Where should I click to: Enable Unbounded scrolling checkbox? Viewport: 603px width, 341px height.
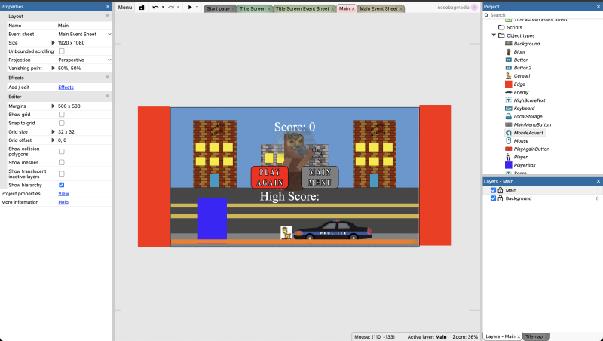(62, 51)
